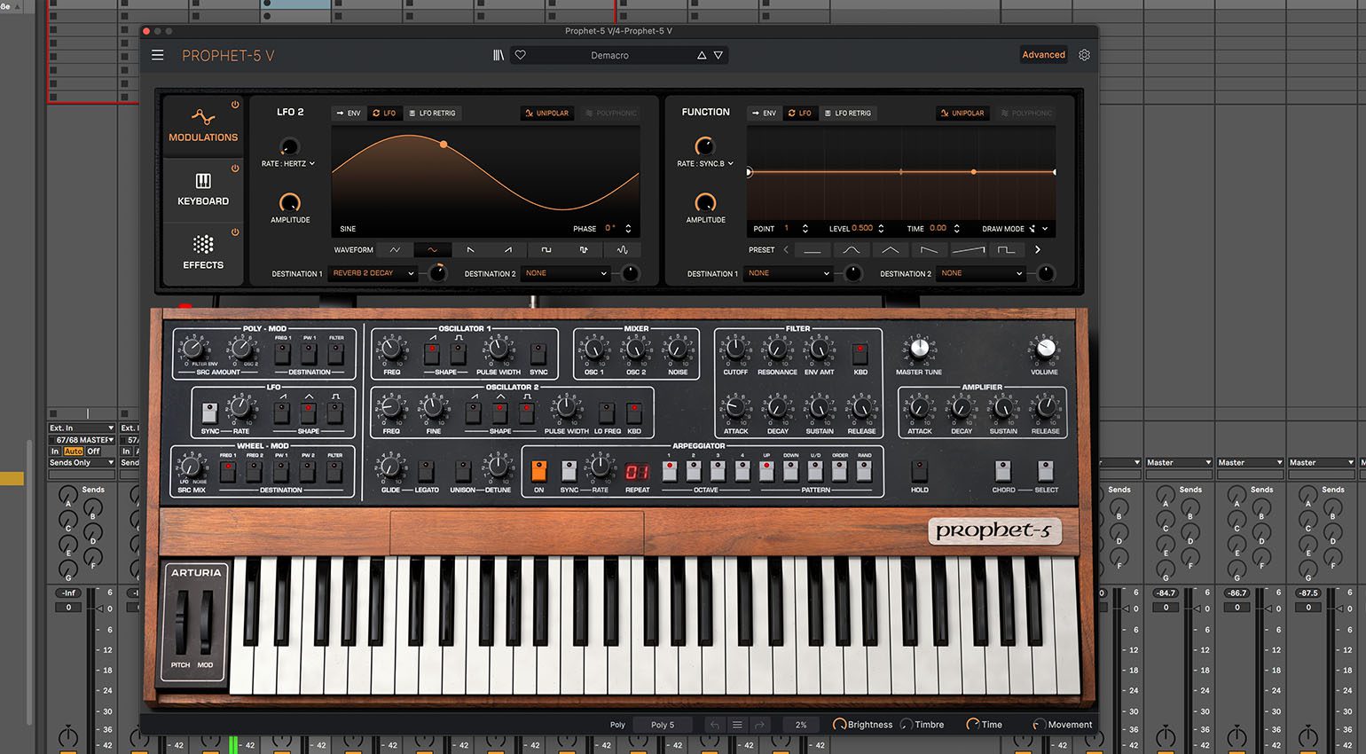Open the edit history list icon
The width and height of the screenshot is (1366, 754).
click(x=737, y=725)
